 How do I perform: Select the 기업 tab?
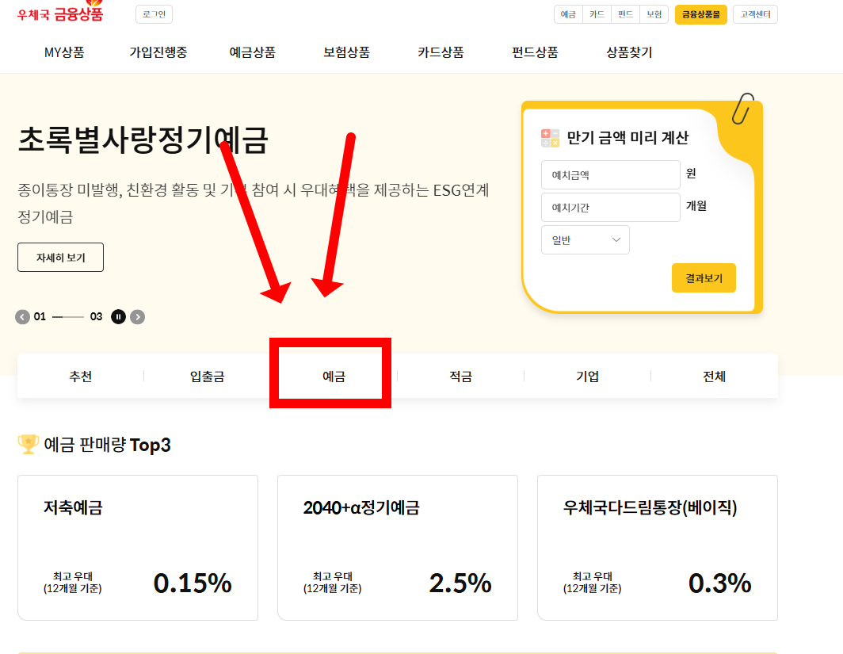point(588,376)
